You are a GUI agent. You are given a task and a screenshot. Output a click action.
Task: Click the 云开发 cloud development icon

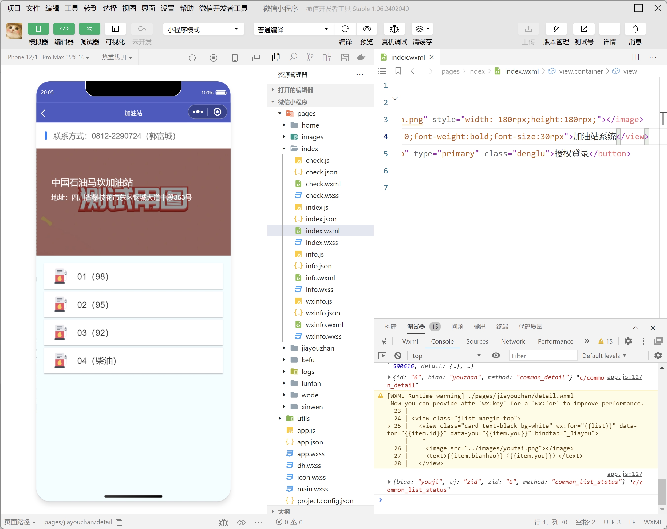tap(142, 29)
